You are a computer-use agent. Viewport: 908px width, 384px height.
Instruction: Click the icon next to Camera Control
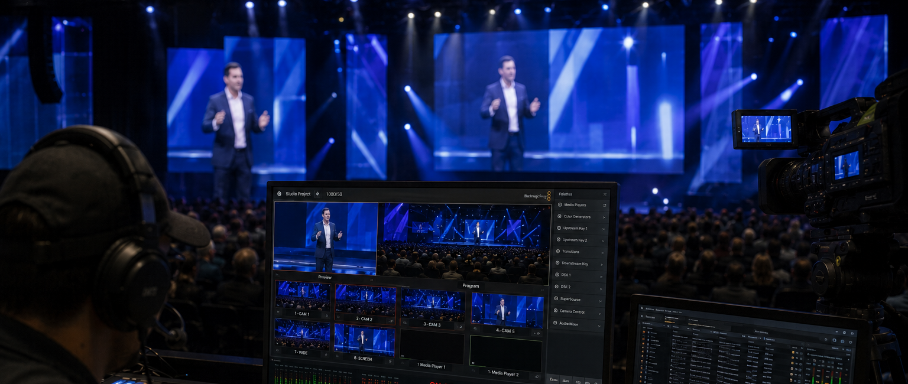tap(556, 311)
